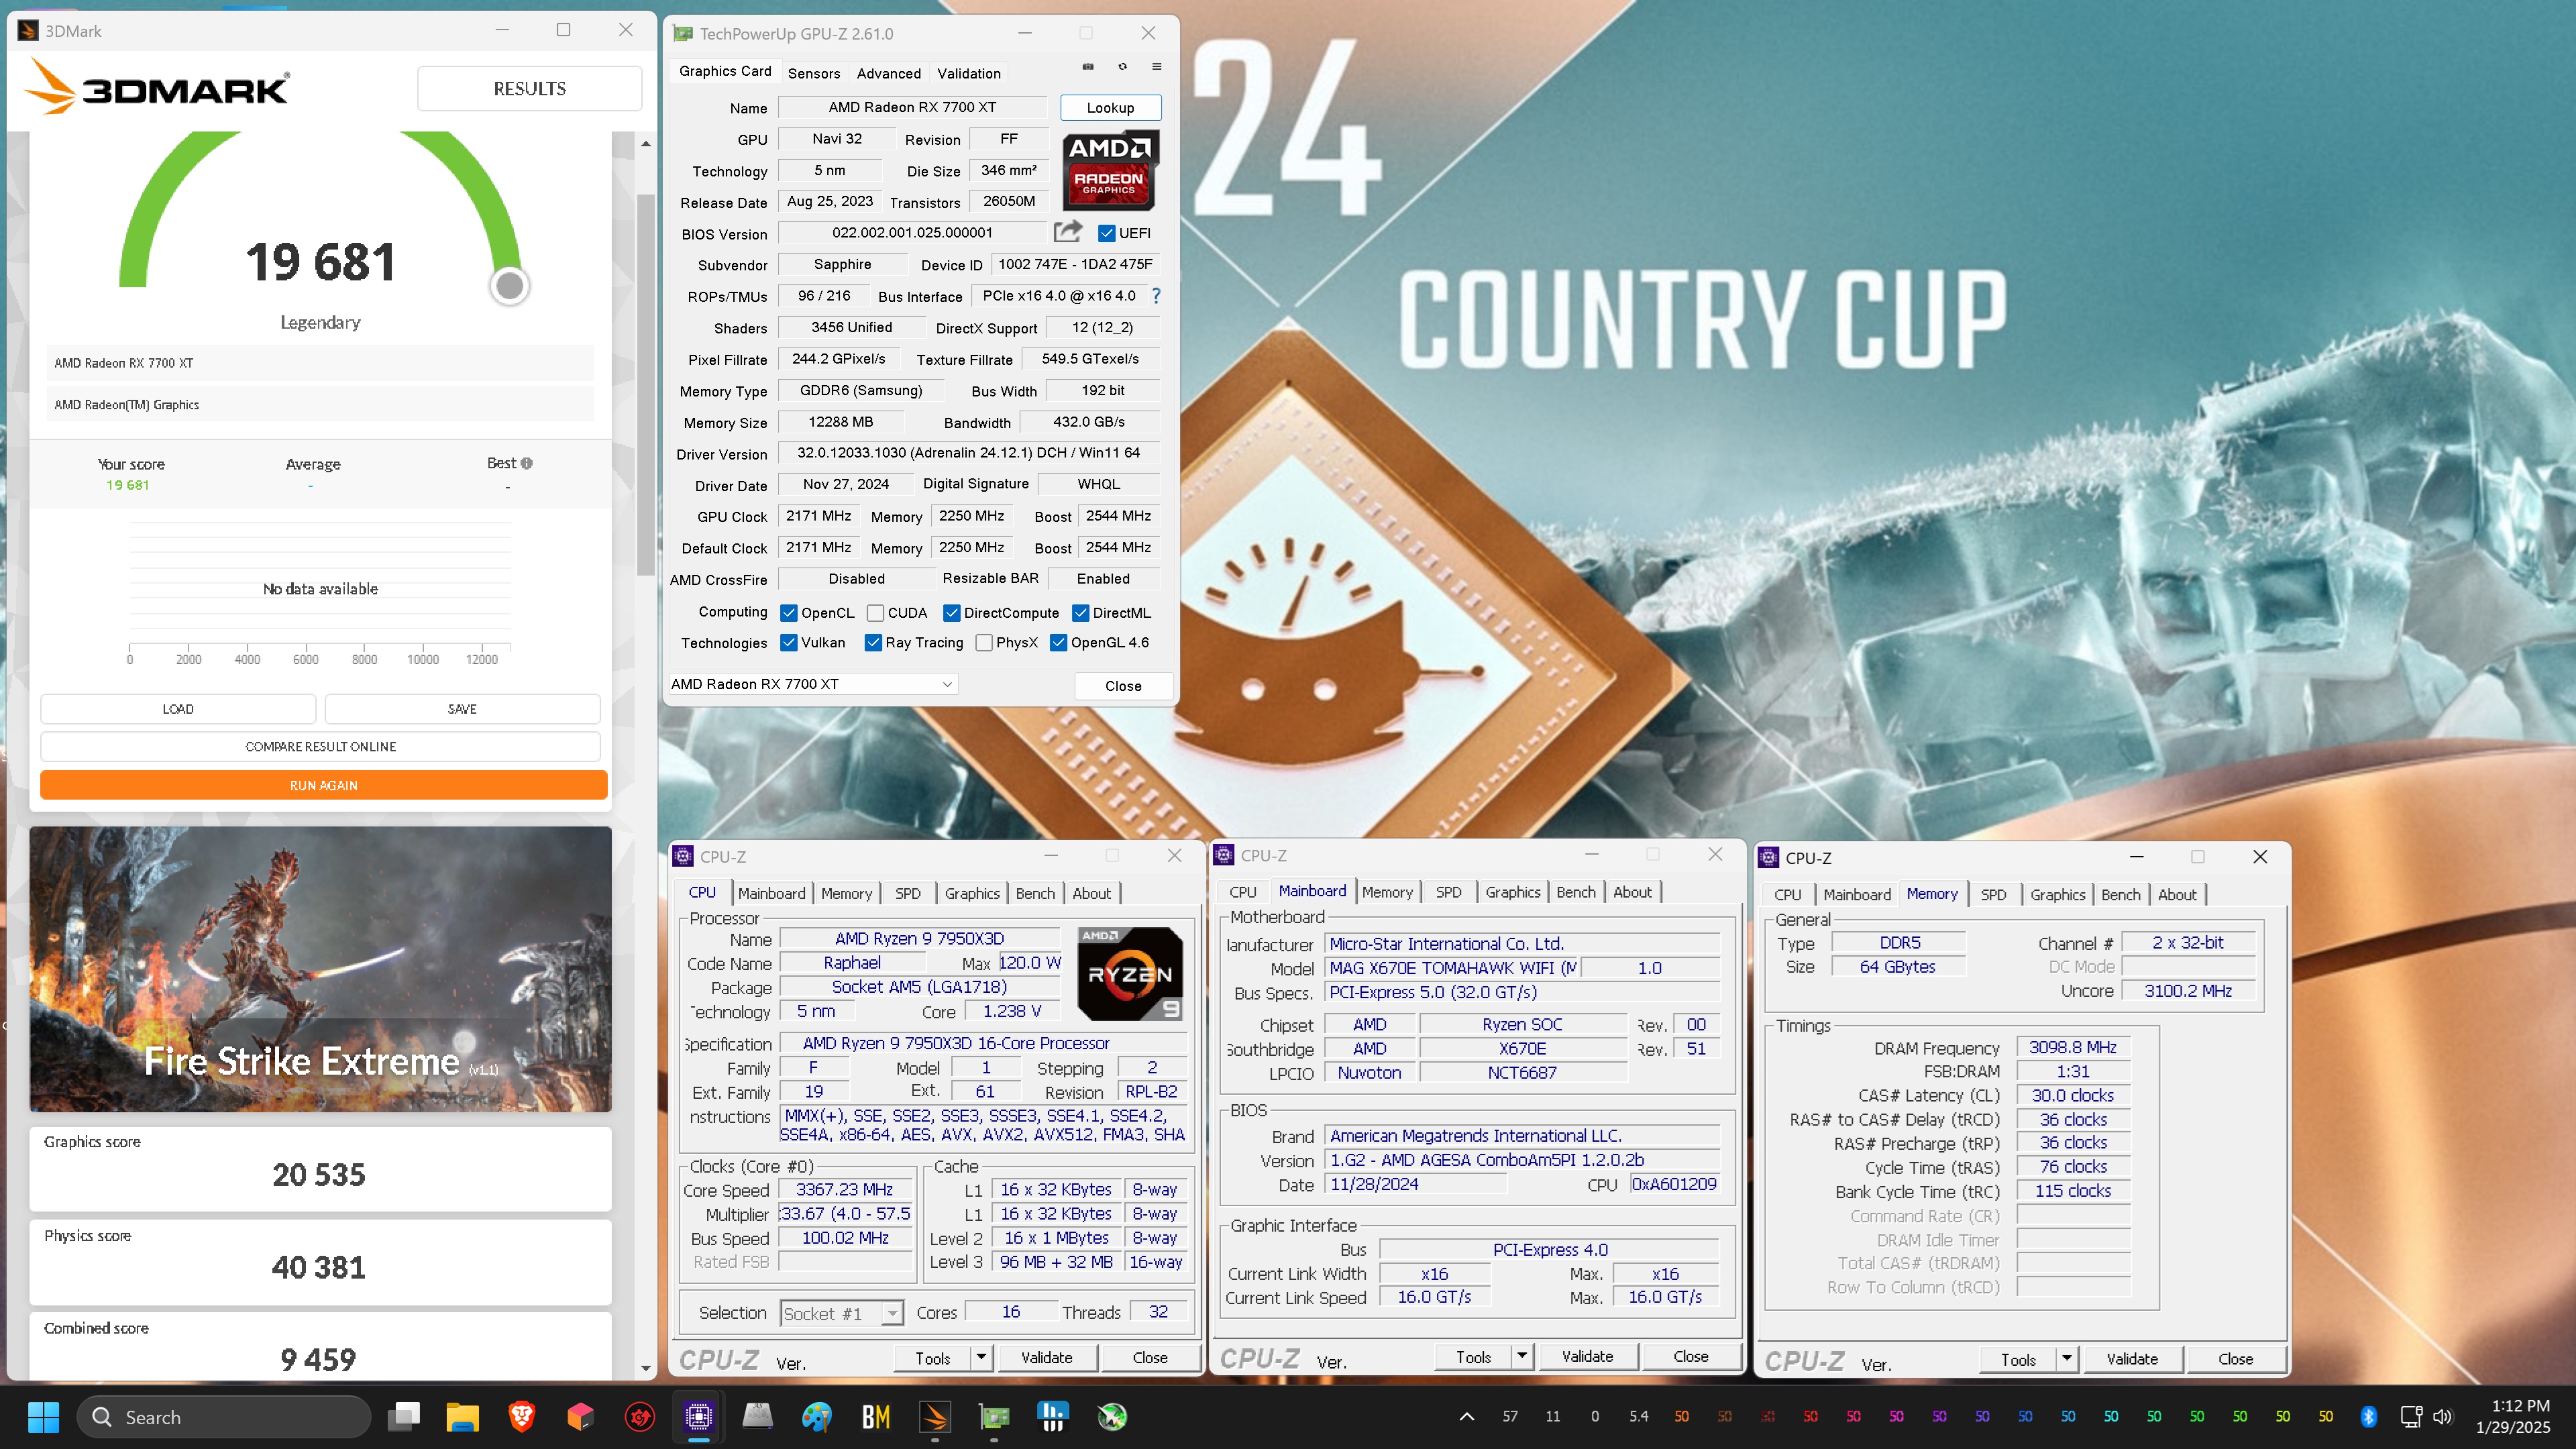Expand Tools arrow in CPU tab window
Viewport: 2576px width, 1449px height.
pos(981,1357)
